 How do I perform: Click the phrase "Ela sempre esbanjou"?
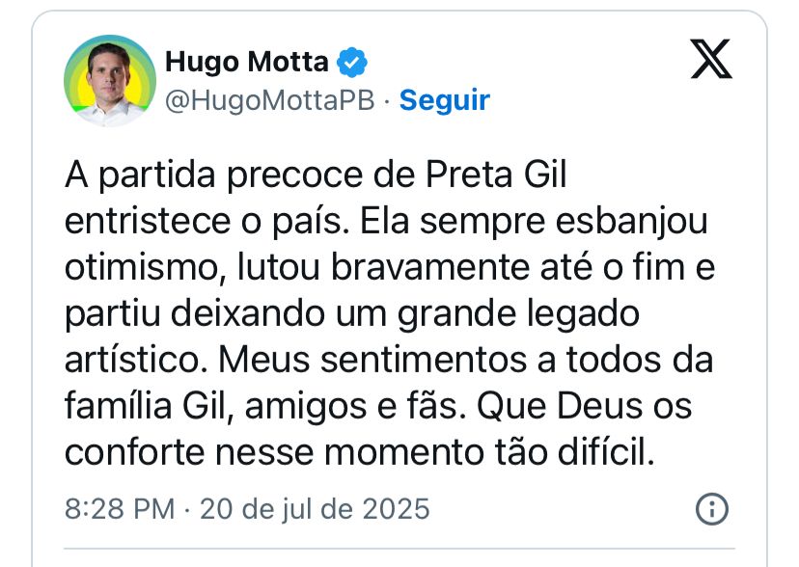[x=534, y=222]
